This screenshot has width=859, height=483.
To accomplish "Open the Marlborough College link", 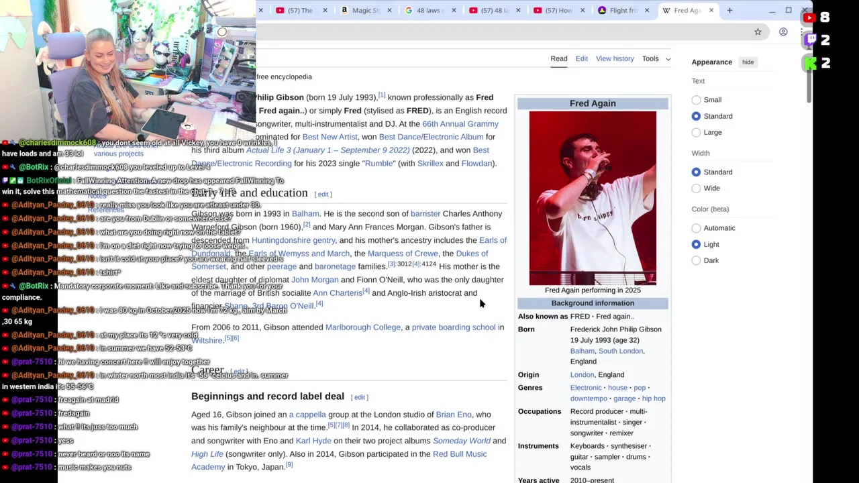I will tap(363, 327).
